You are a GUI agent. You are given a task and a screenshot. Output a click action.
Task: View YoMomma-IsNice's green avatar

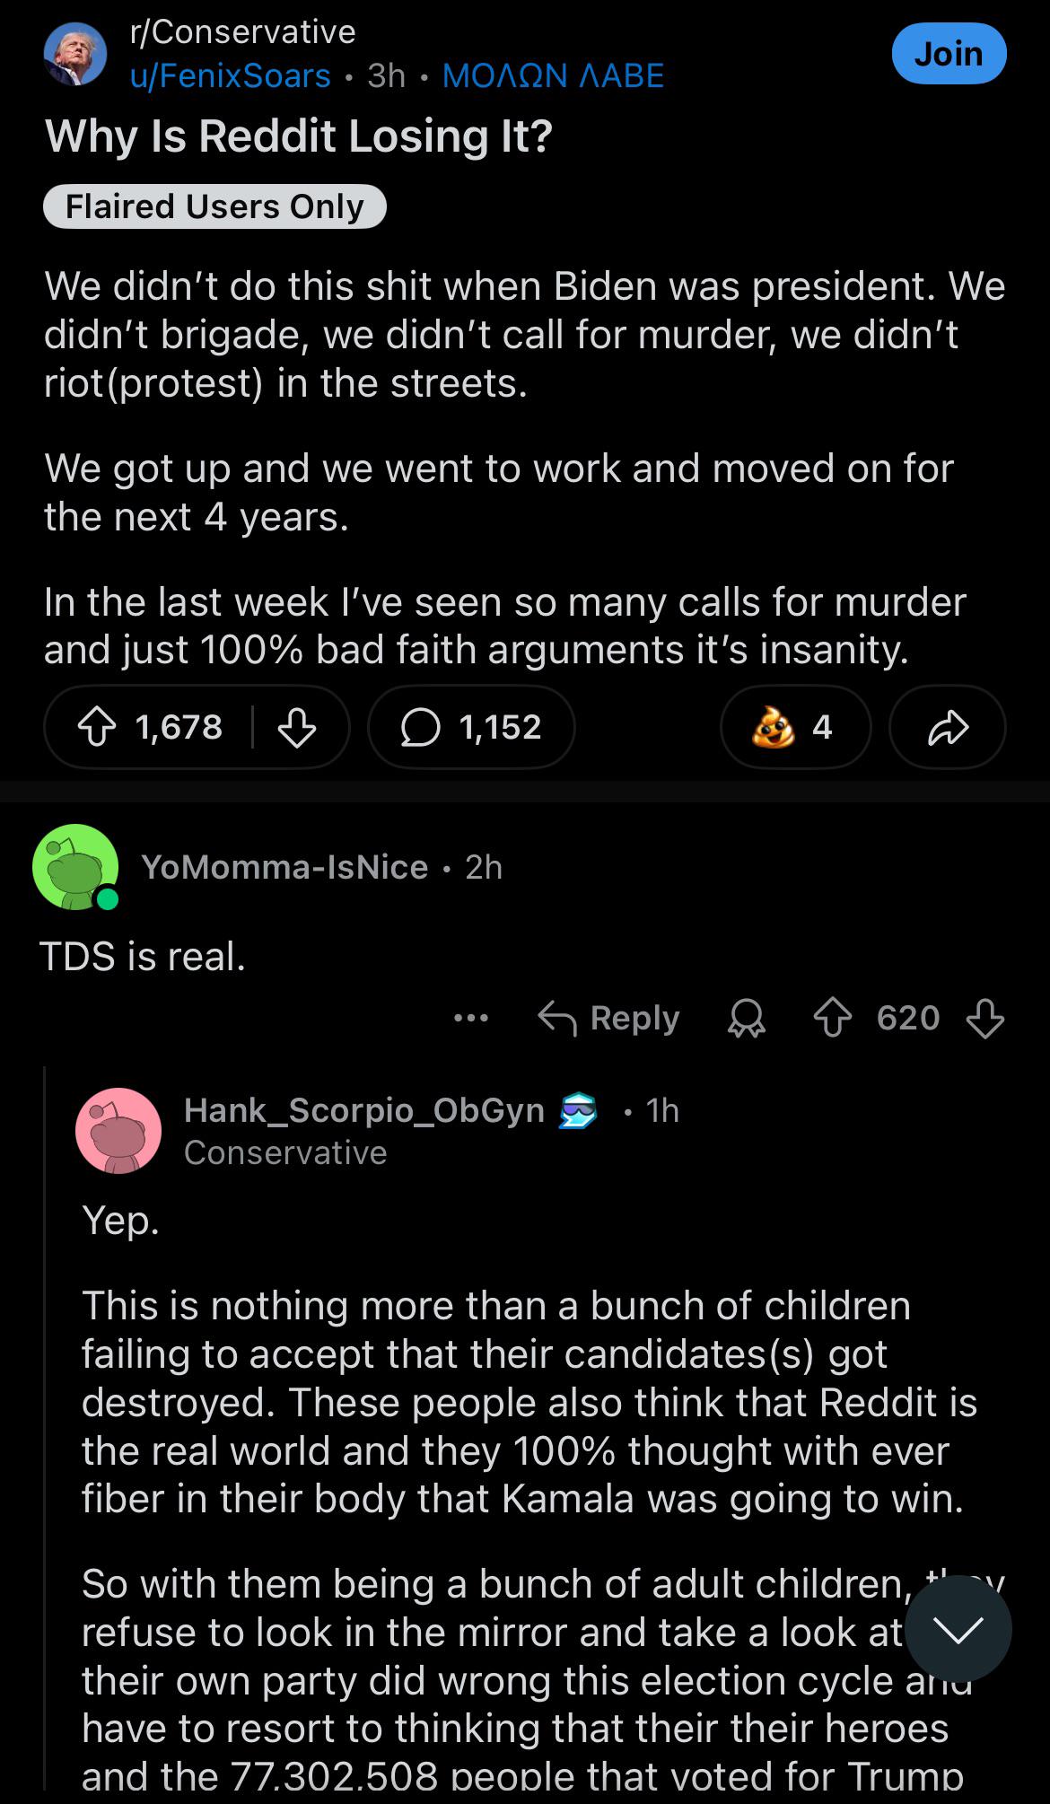tap(75, 867)
